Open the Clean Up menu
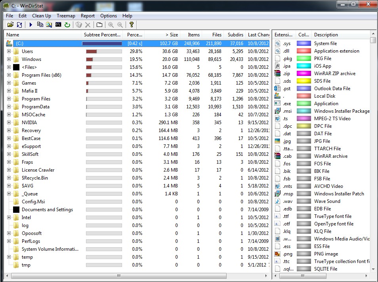 pyautogui.click(x=42, y=16)
